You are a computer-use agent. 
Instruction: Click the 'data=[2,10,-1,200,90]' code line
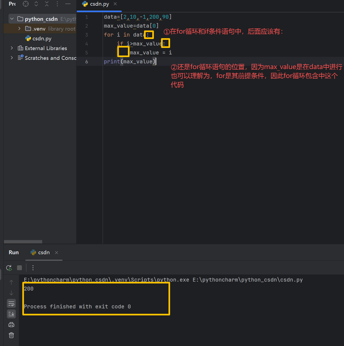(138, 17)
